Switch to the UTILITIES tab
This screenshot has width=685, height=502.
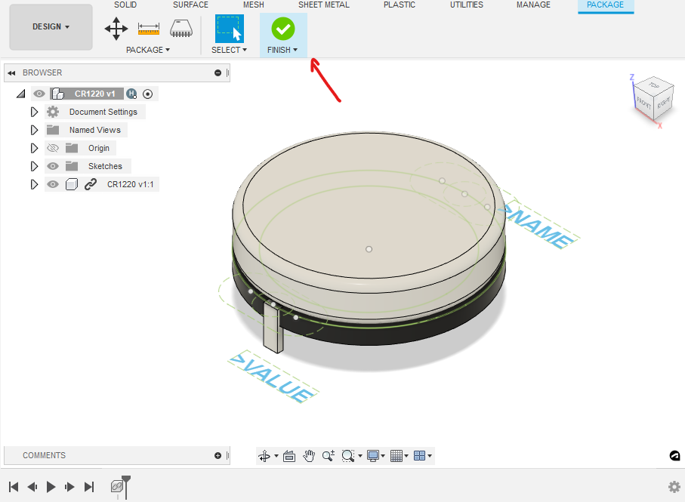tap(467, 5)
